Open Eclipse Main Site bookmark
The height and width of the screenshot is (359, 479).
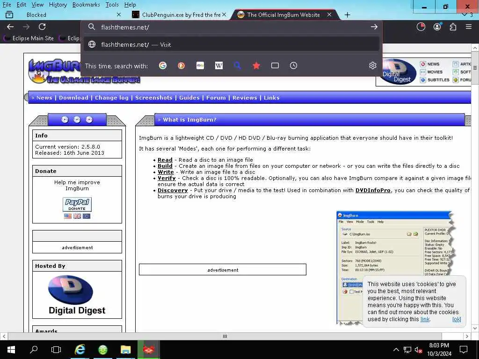click(29, 38)
